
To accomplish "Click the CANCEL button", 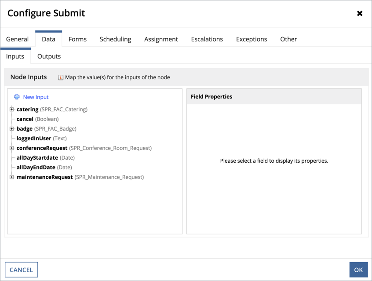I will click(21, 270).
